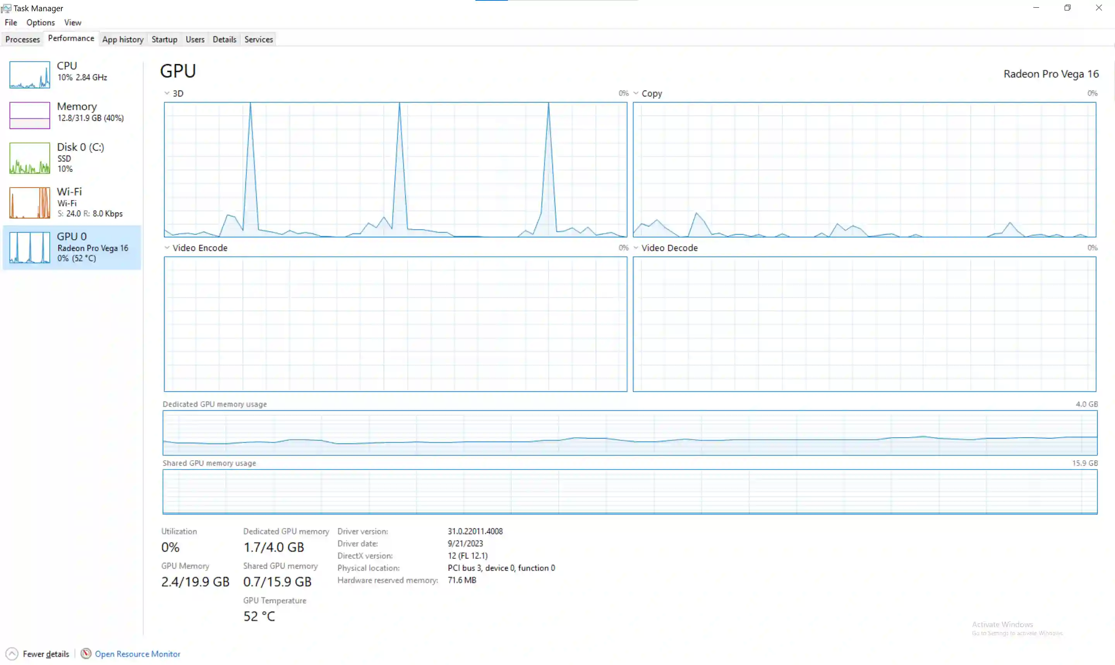The height and width of the screenshot is (665, 1115).
Task: Open the View menu
Action: coord(73,22)
